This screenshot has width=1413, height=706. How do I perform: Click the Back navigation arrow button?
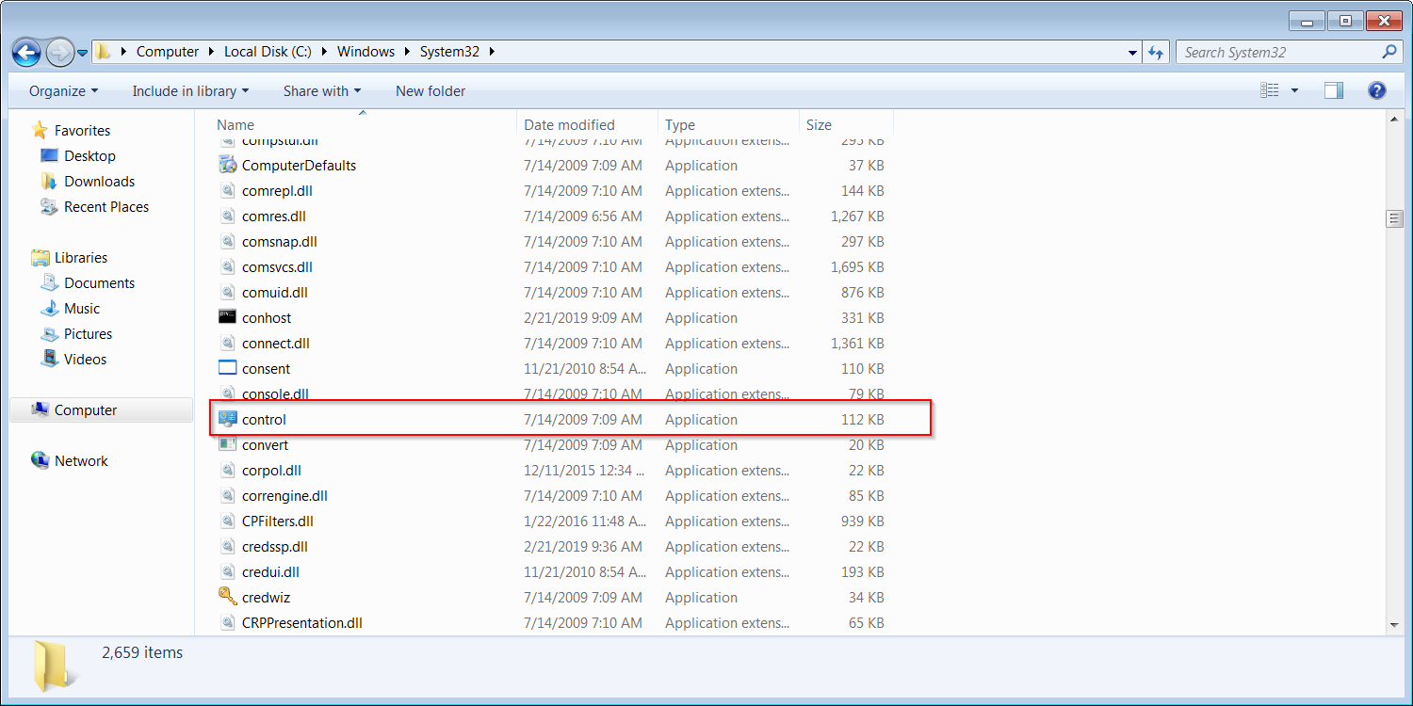click(x=27, y=52)
